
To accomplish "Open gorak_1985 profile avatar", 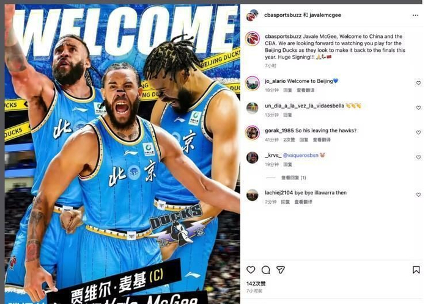I will [x=252, y=132].
